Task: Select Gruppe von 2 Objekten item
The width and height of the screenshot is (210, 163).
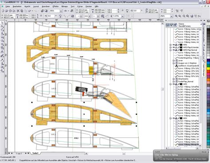Action: click(187, 63)
